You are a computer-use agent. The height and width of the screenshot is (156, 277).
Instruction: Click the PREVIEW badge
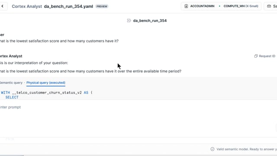[102, 6]
